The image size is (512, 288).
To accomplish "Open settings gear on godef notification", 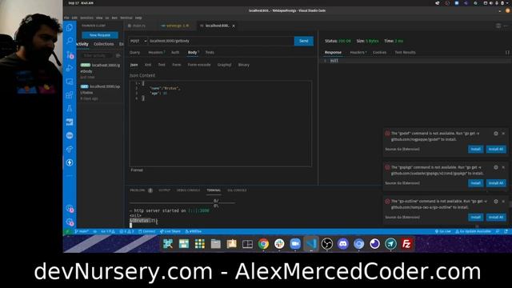I will [x=496, y=134].
